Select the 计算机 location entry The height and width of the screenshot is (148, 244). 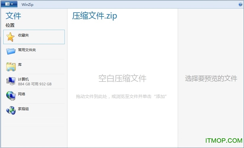click(23, 79)
